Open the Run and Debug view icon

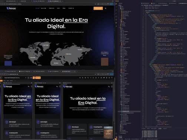(116, 13)
